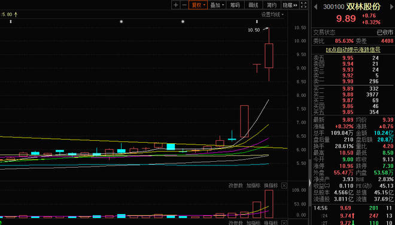This screenshot has width=395, height=225.
Task: Click the 总值 45.15亿 market cap
Action: tap(384, 193)
